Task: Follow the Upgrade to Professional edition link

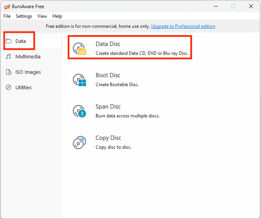Action: click(183, 26)
